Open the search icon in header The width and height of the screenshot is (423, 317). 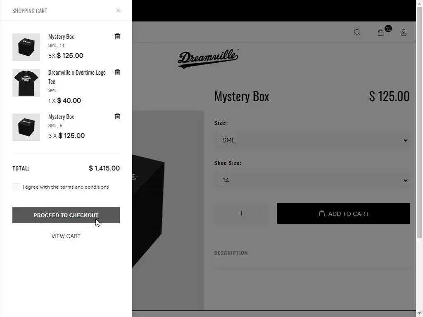click(357, 32)
